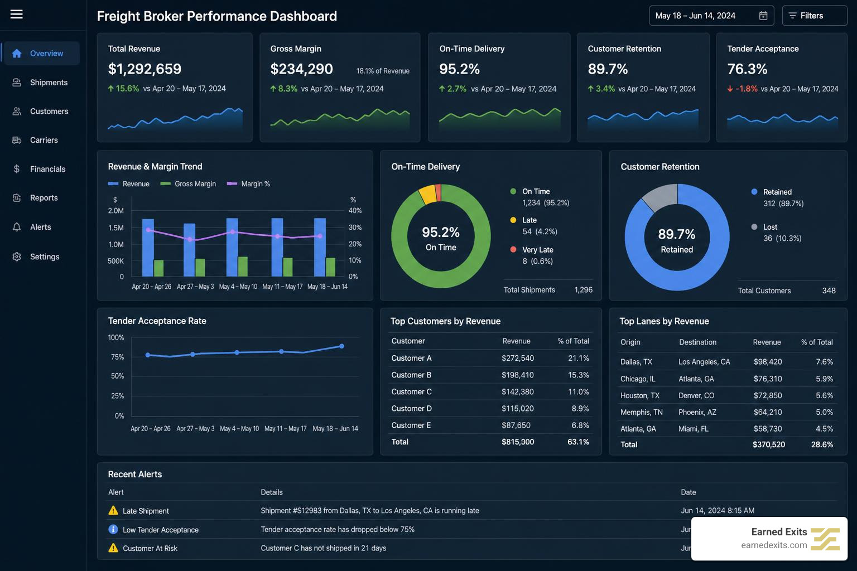Select the Customer A row name
Screen dimensions: 857x571
coord(412,358)
